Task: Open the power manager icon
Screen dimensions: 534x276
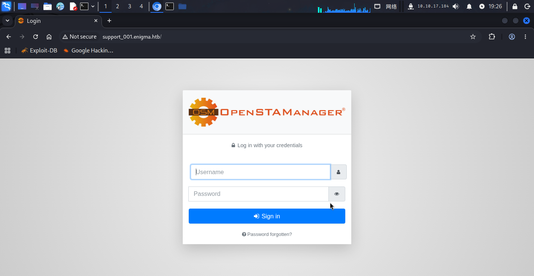Action: [482, 6]
